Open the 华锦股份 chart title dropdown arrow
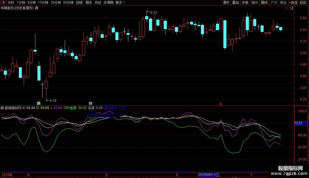This screenshot has height=178, width=309. tap(37, 8)
